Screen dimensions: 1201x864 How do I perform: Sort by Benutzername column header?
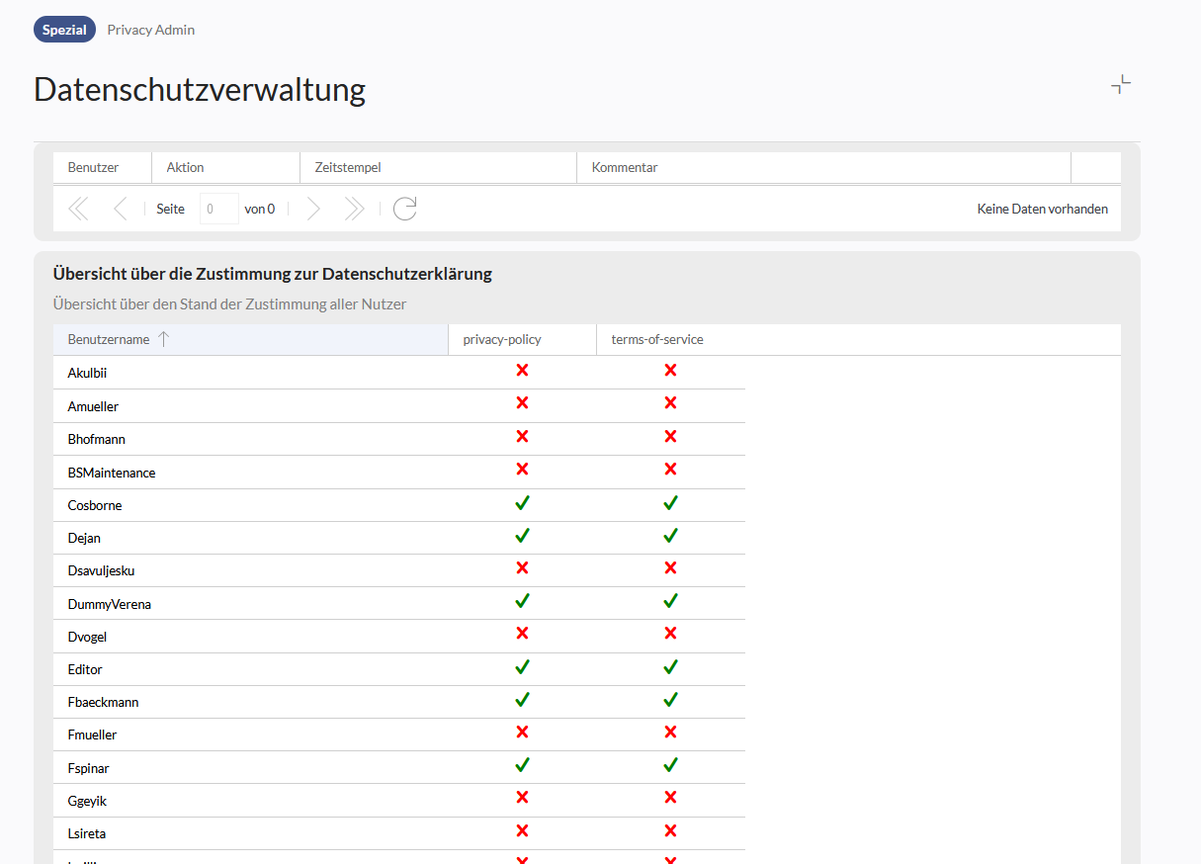click(109, 339)
